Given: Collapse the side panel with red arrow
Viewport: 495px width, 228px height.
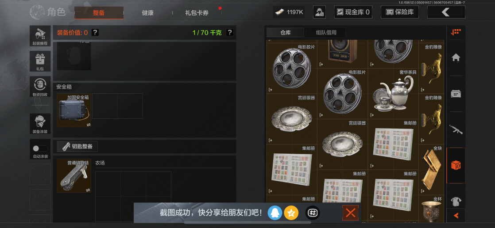Looking at the screenshot, I should (x=456, y=216).
